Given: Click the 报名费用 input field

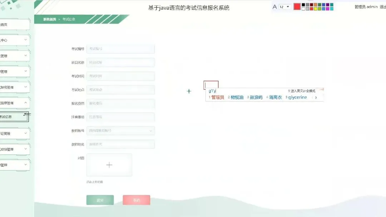Looking at the screenshot, I should pyautogui.click(x=121, y=103).
